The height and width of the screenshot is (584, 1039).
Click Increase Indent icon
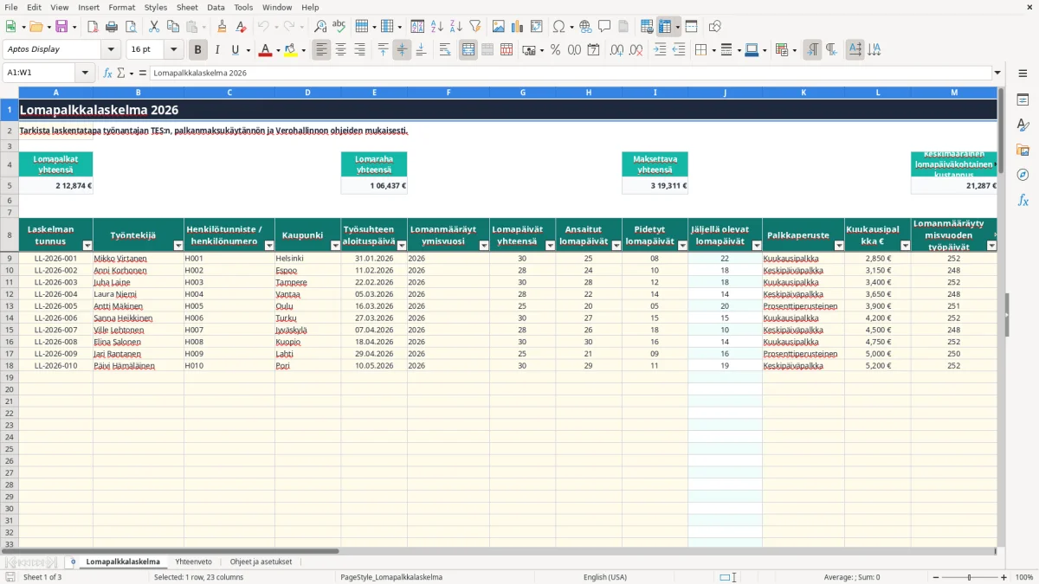[660, 50]
